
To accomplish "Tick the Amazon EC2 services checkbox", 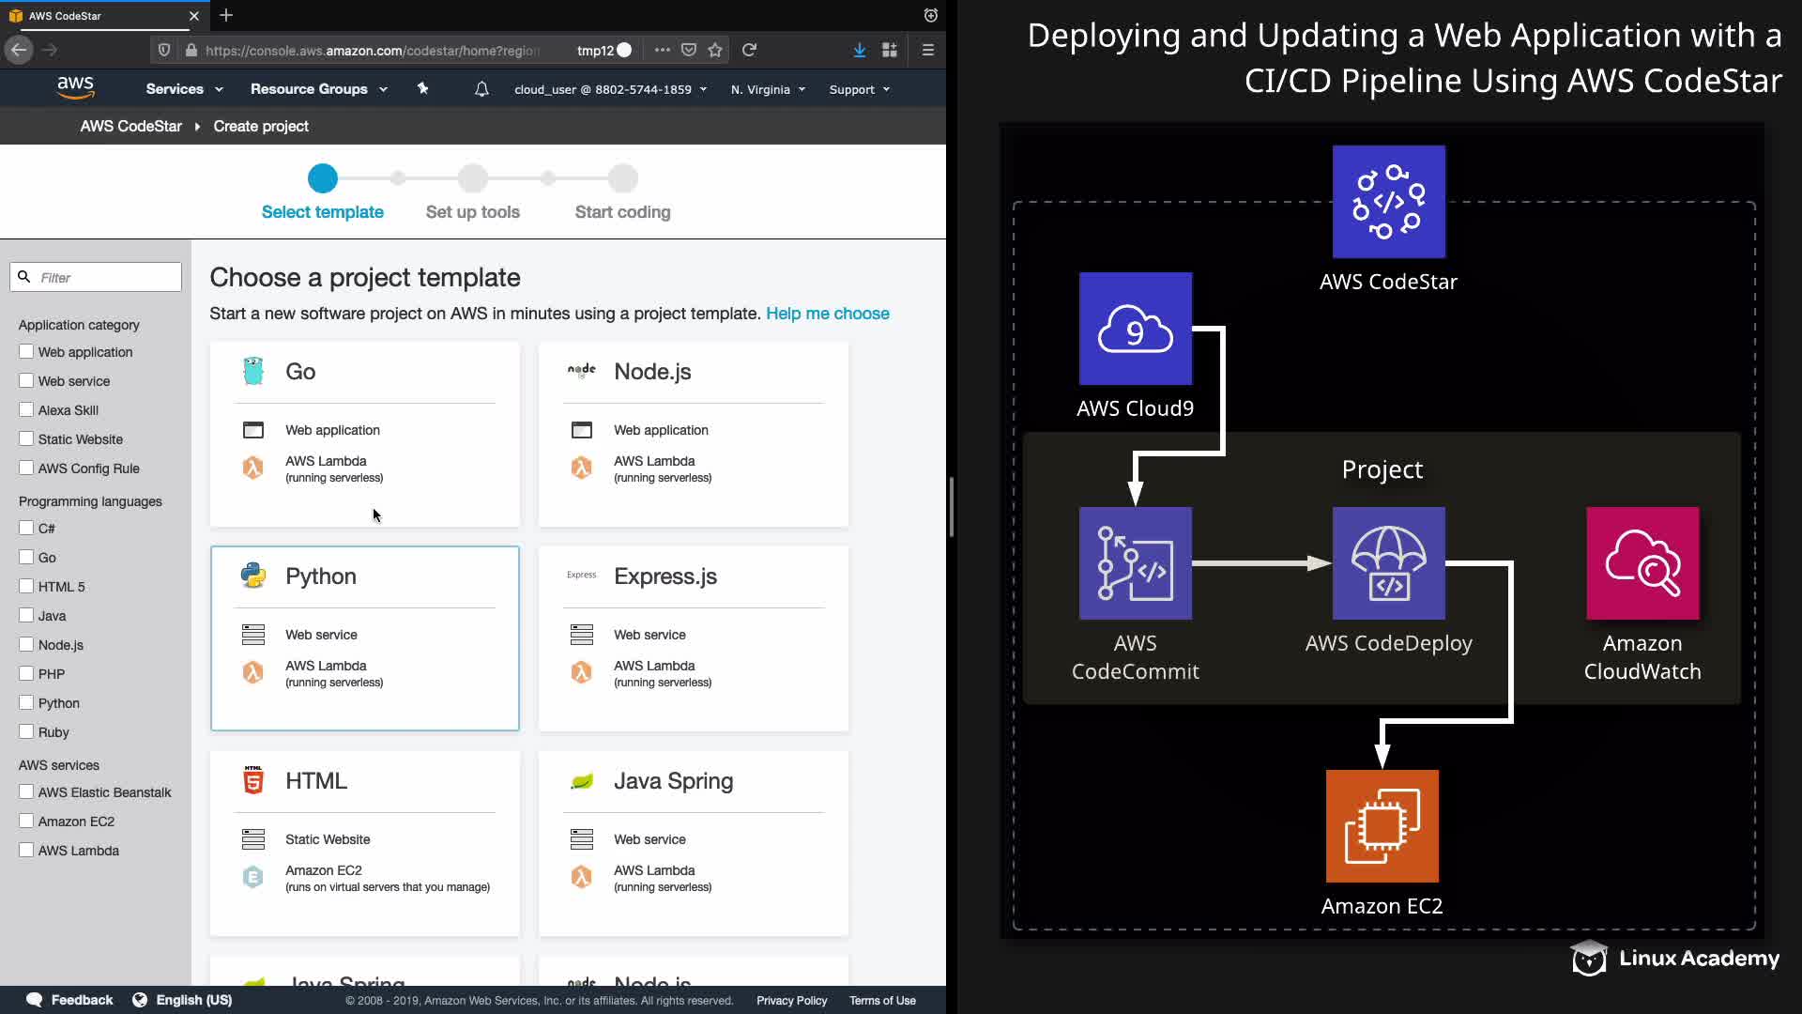I will tap(26, 821).
